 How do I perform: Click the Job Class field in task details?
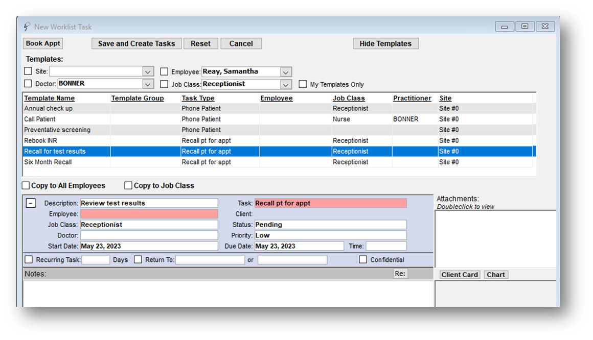coord(149,225)
